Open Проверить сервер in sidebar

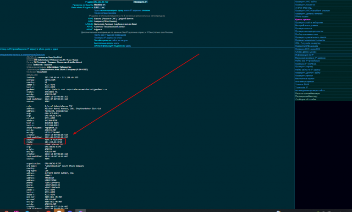[304, 67]
